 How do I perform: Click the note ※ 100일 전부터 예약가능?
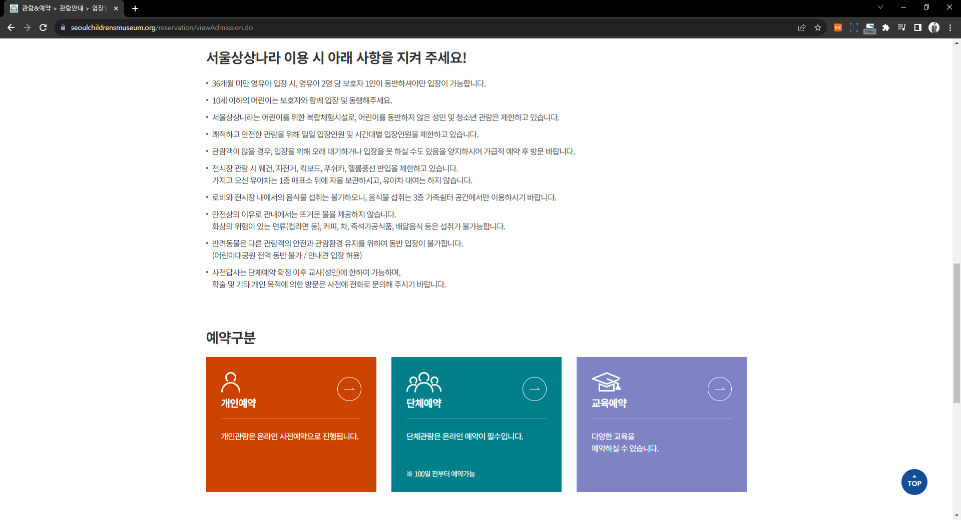441,474
